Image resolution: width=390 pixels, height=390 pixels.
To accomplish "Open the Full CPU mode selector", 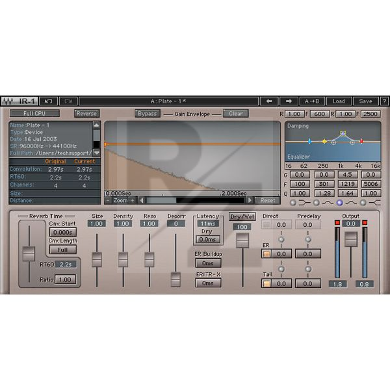I will (34, 113).
